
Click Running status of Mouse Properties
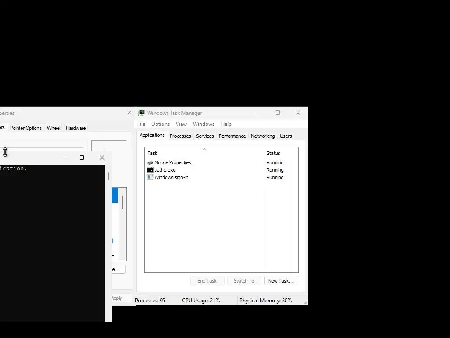click(x=275, y=162)
